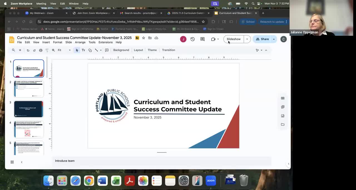The height and width of the screenshot is (190, 356).
Task: Click the Paint format tool
Action: click(x=47, y=50)
